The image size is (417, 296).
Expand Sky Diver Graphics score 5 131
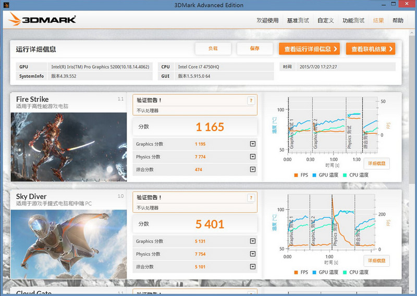pyautogui.click(x=253, y=241)
